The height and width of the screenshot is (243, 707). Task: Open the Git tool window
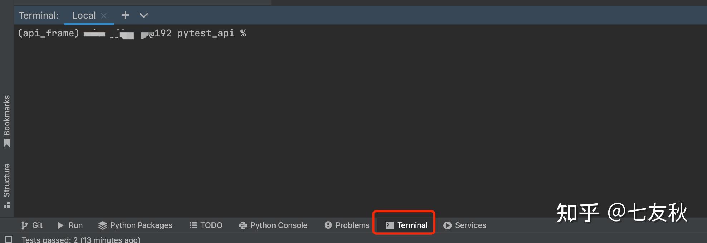32,225
